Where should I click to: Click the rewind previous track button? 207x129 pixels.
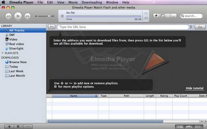pos(9,16)
